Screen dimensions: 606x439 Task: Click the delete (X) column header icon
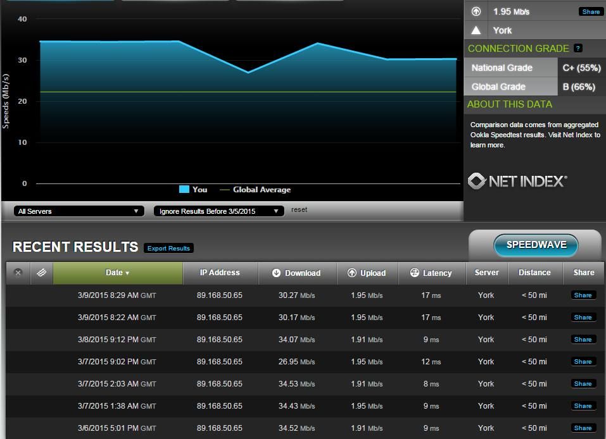pyautogui.click(x=18, y=273)
